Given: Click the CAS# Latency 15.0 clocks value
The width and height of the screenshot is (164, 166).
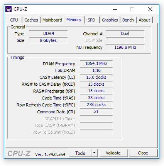Looking at the screenshot, I should coord(96,77).
